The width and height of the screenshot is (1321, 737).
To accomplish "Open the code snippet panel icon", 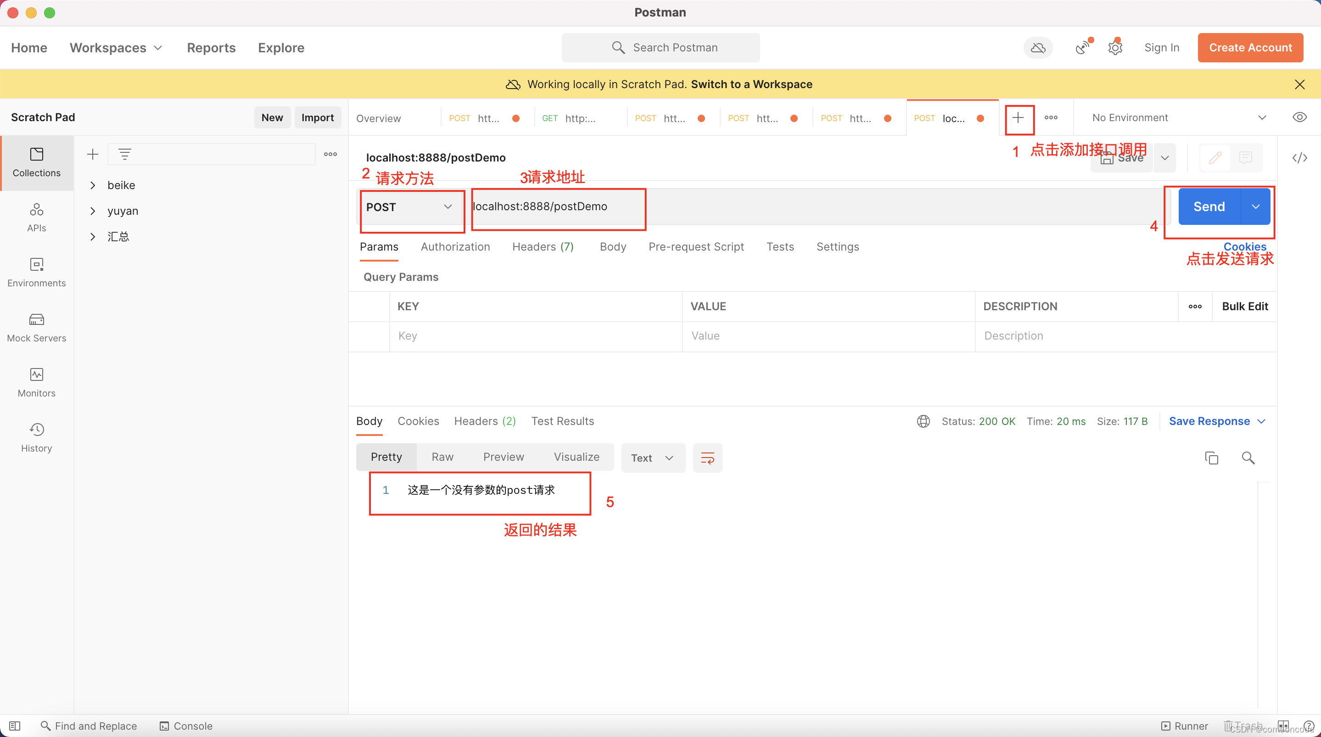I will click(1299, 158).
